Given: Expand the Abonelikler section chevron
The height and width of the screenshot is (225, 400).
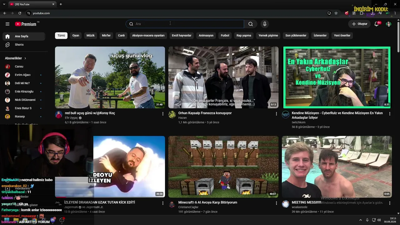Looking at the screenshot, I should (25, 58).
